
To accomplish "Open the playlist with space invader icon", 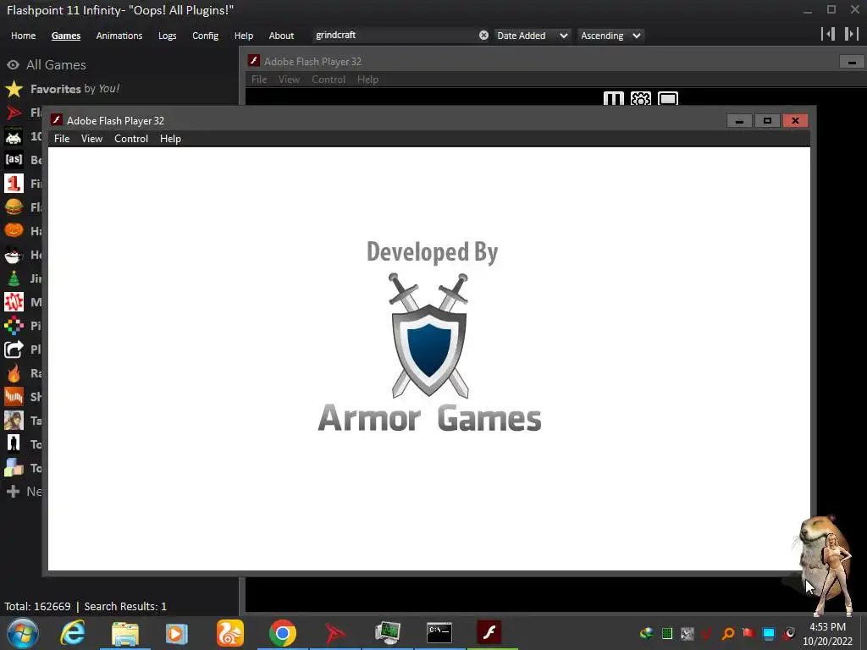I will tap(14, 136).
